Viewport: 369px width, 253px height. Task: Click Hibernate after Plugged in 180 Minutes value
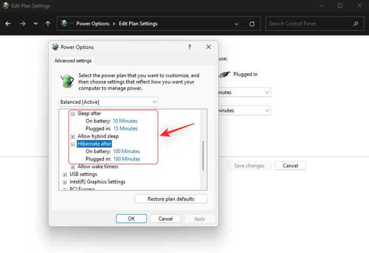coord(126,159)
